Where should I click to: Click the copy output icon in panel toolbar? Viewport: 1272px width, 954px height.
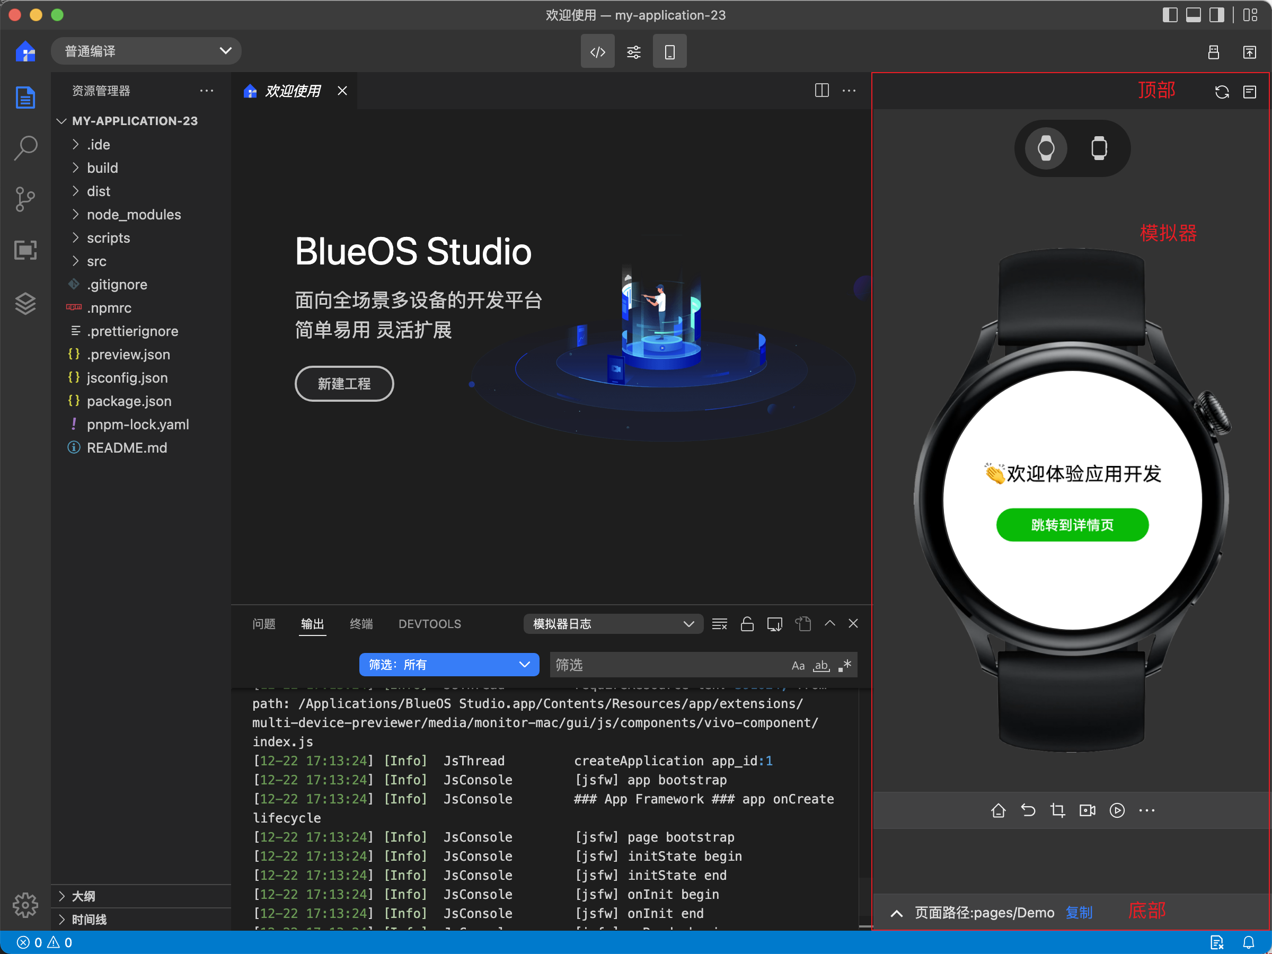pyautogui.click(x=803, y=624)
